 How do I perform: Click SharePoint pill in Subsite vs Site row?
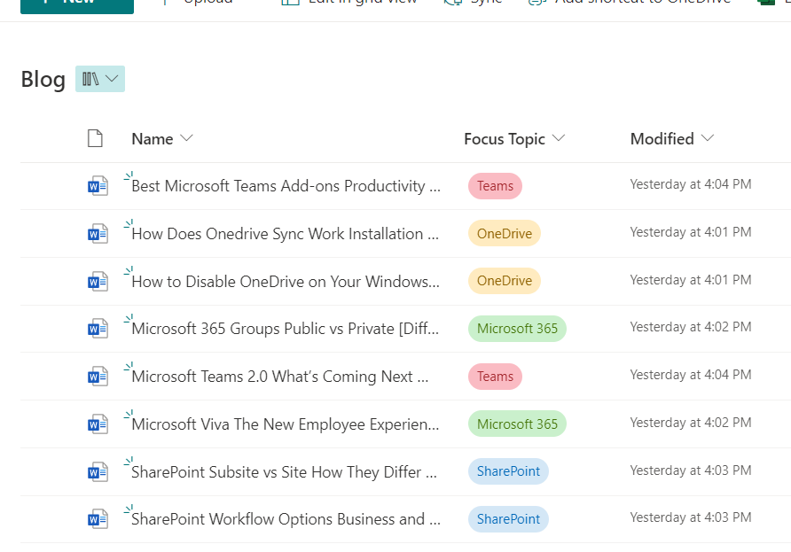[508, 471]
